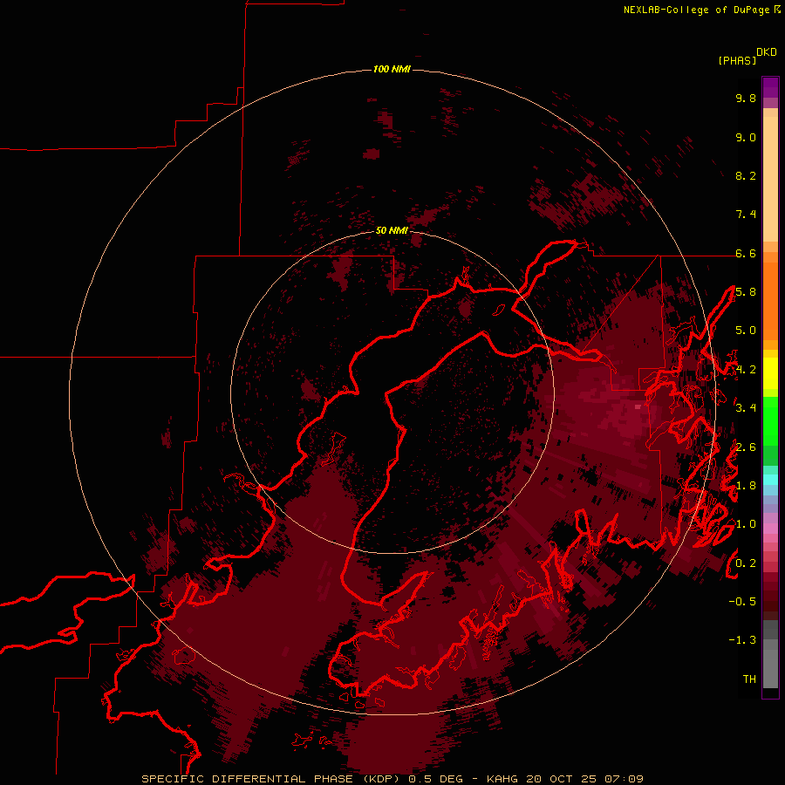Click the NEXLAB-College of DuPage label

point(696,10)
